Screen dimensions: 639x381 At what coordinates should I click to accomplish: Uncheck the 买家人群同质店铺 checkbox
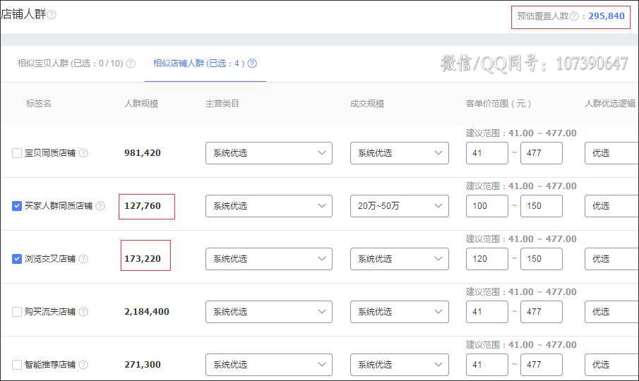click(17, 206)
